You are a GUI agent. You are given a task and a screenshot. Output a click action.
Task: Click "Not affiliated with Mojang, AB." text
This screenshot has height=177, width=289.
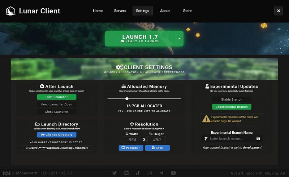258,173
